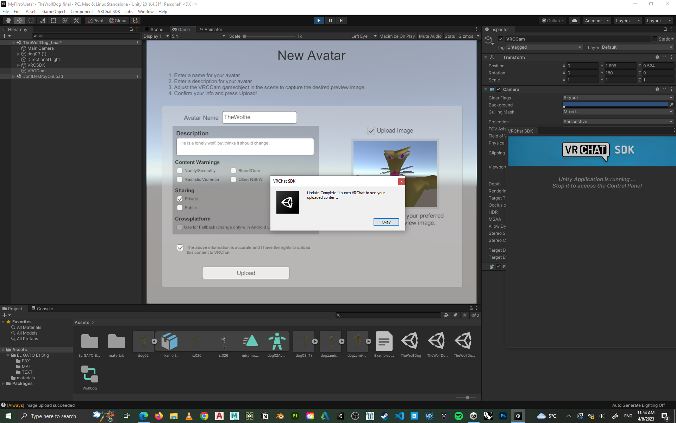Toggle grid snapping icon in toolbar
Image resolution: width=676 pixels, height=423 pixels.
[135, 20]
